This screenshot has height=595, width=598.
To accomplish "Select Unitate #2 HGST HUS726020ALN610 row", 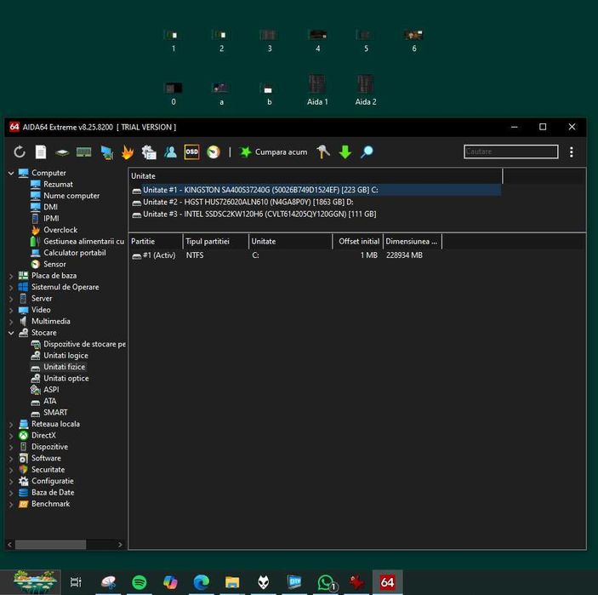I will 316,203.
